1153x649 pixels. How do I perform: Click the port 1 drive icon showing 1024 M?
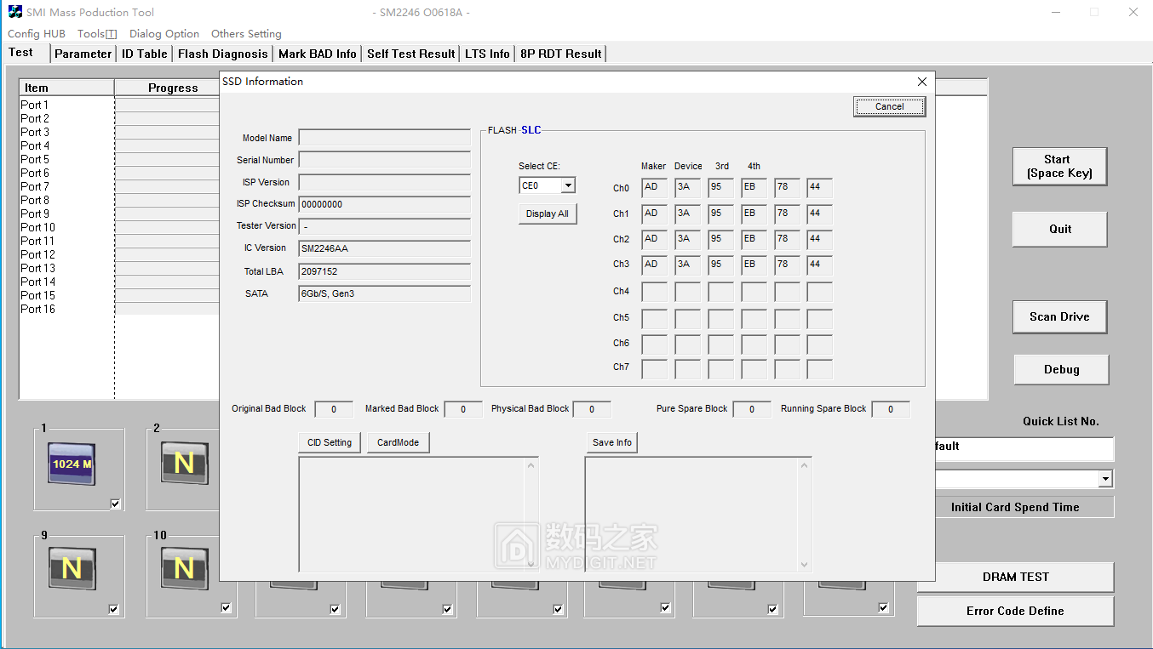[72, 464]
